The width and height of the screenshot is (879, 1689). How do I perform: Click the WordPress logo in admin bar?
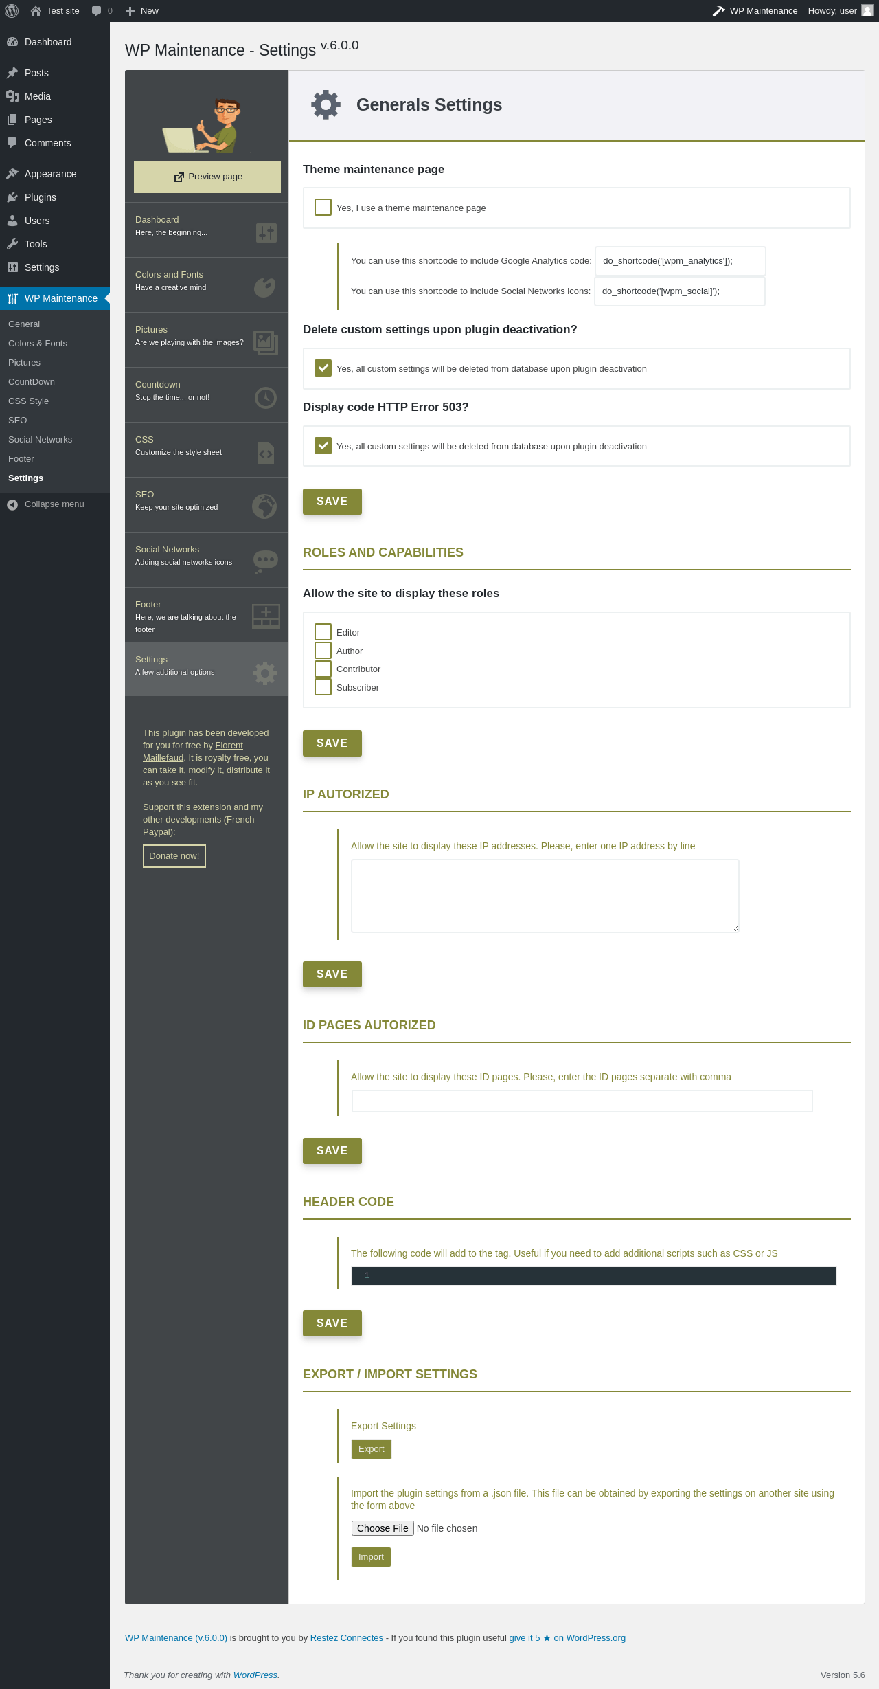point(12,11)
